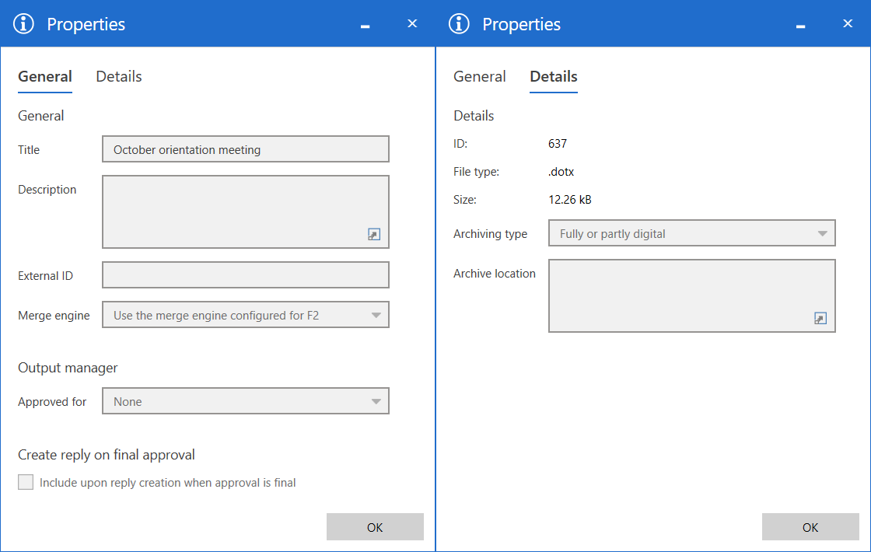Image resolution: width=871 pixels, height=552 pixels.
Task: Click OK in the right Properties window
Action: click(x=810, y=527)
